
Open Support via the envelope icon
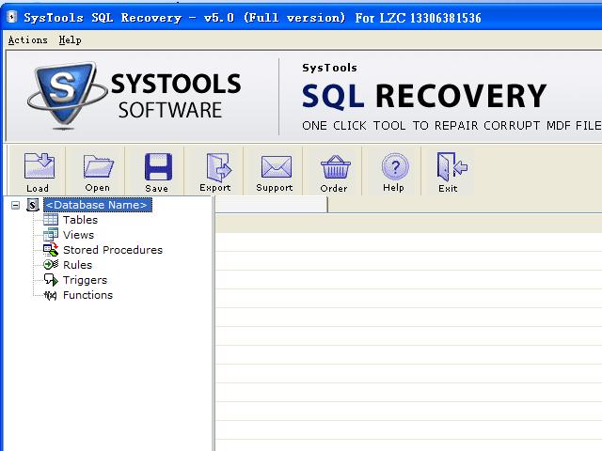276,167
